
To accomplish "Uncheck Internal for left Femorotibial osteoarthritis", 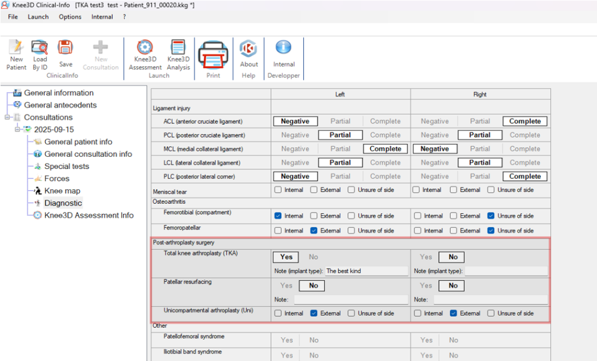I will pos(278,216).
